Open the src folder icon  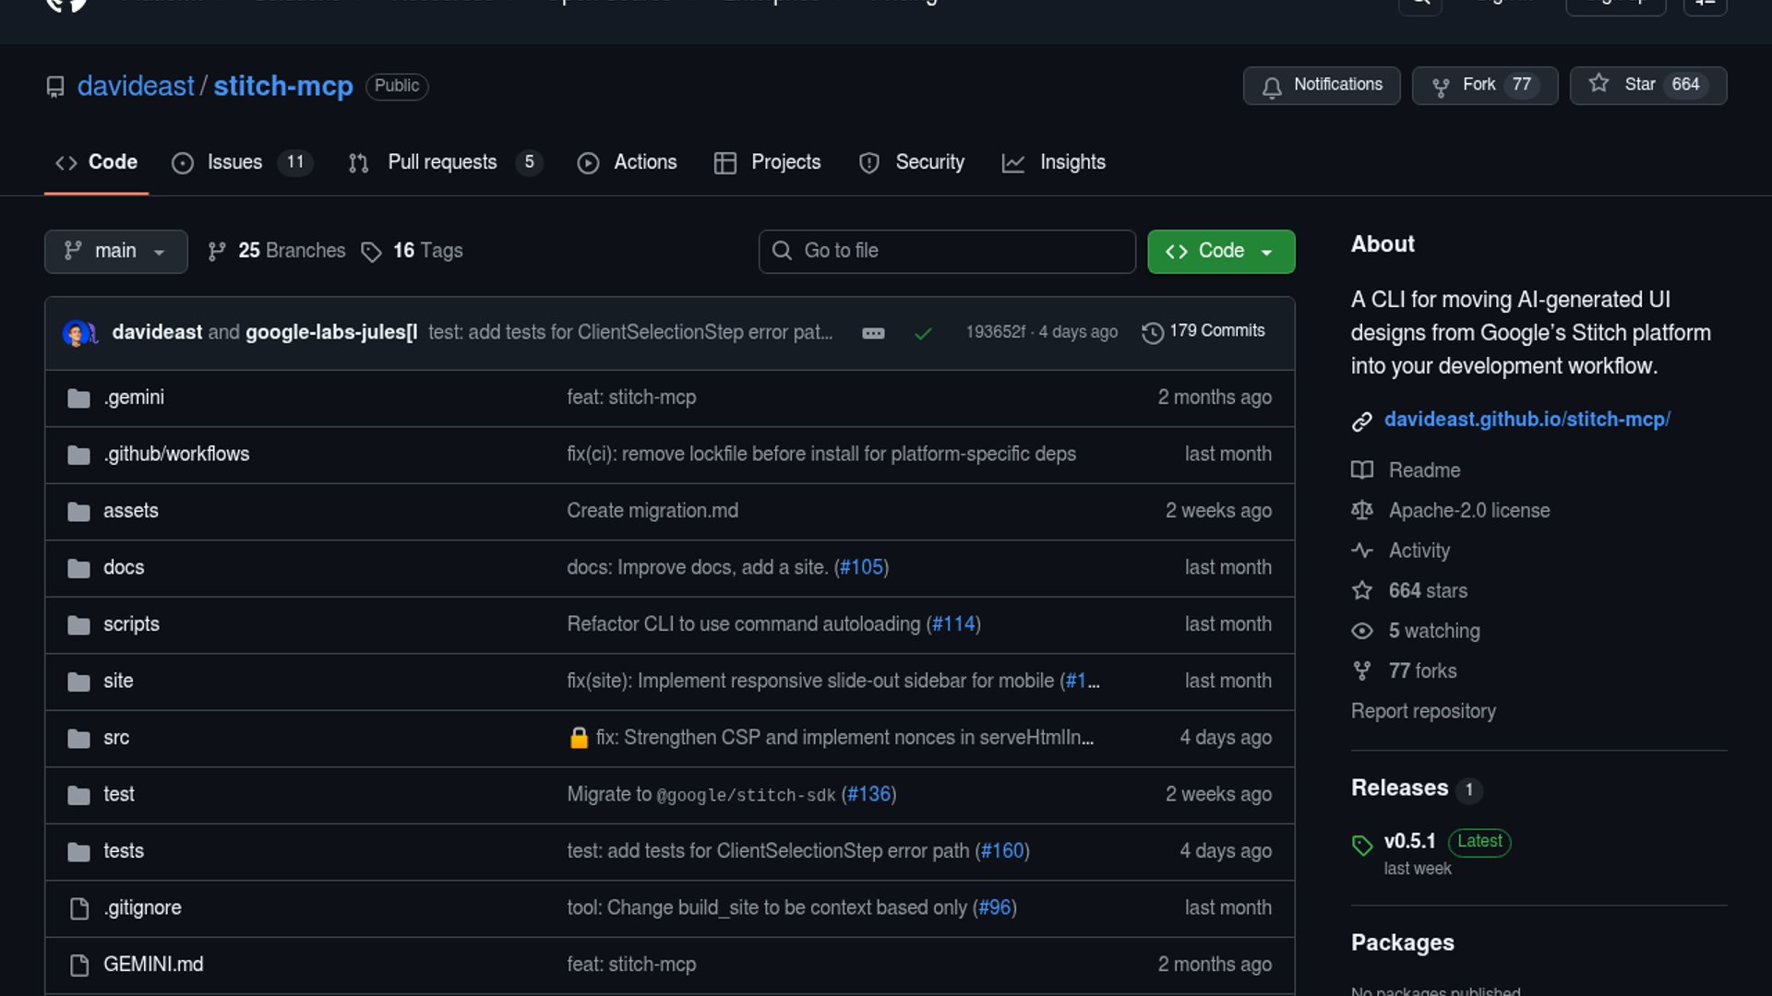[79, 739]
